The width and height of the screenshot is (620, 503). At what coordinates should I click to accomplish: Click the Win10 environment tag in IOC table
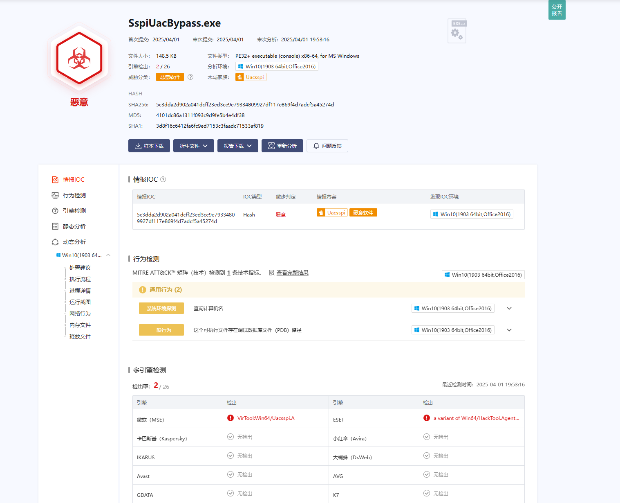(x=472, y=214)
